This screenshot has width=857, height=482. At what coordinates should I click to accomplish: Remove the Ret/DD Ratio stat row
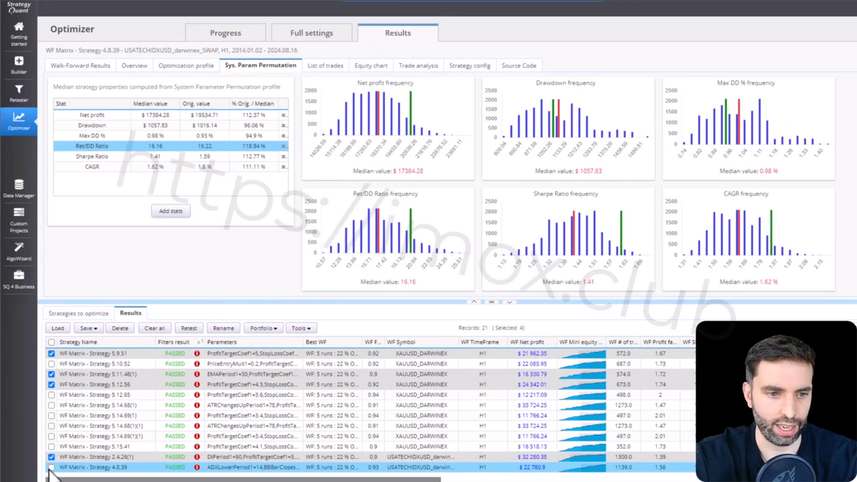tap(283, 146)
